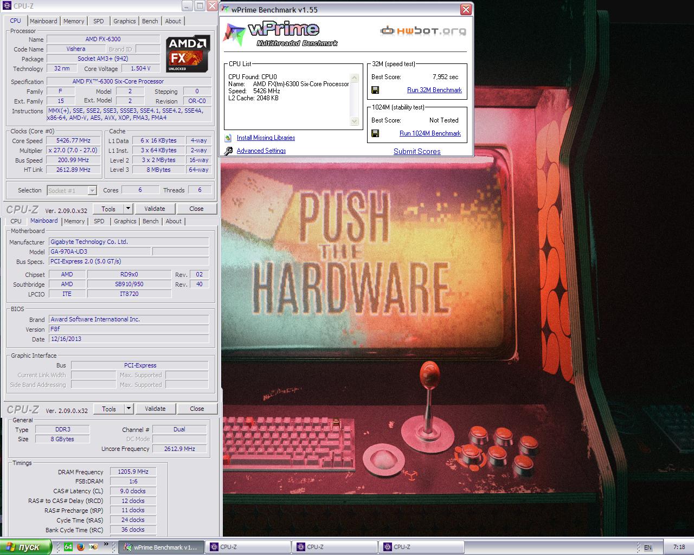Click the BIOS version F8f field

128,329
